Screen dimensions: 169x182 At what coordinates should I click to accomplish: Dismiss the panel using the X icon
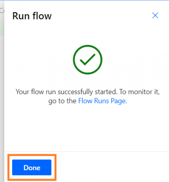[155, 16]
